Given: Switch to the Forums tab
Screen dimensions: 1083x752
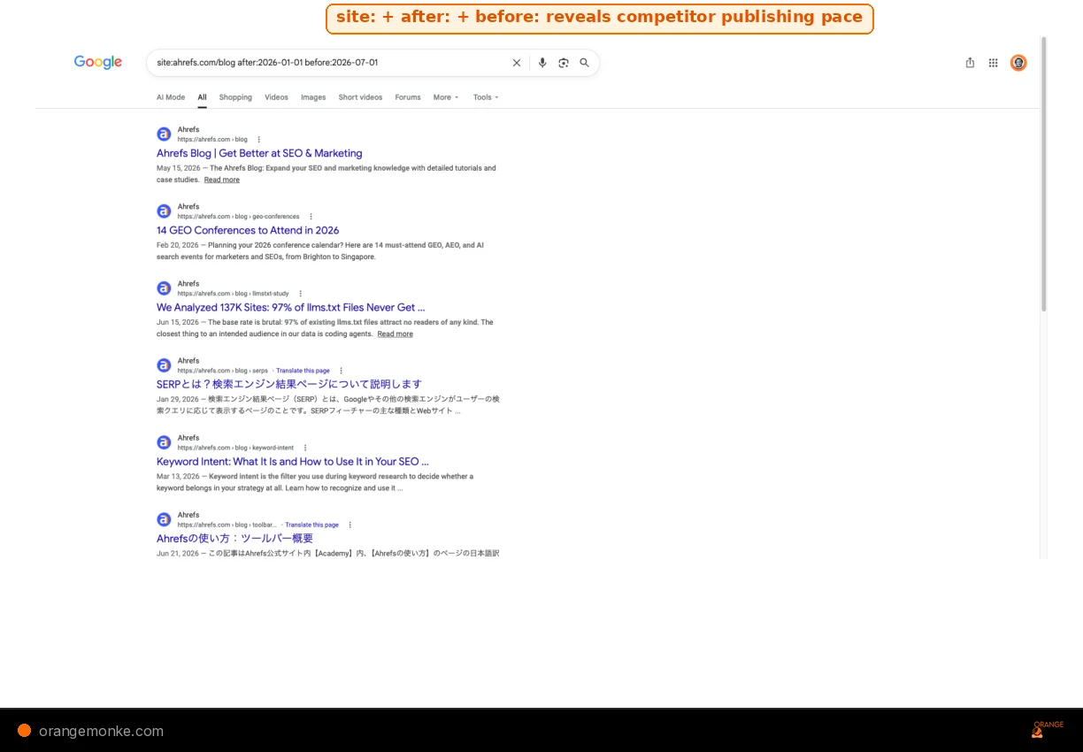Looking at the screenshot, I should [x=408, y=97].
